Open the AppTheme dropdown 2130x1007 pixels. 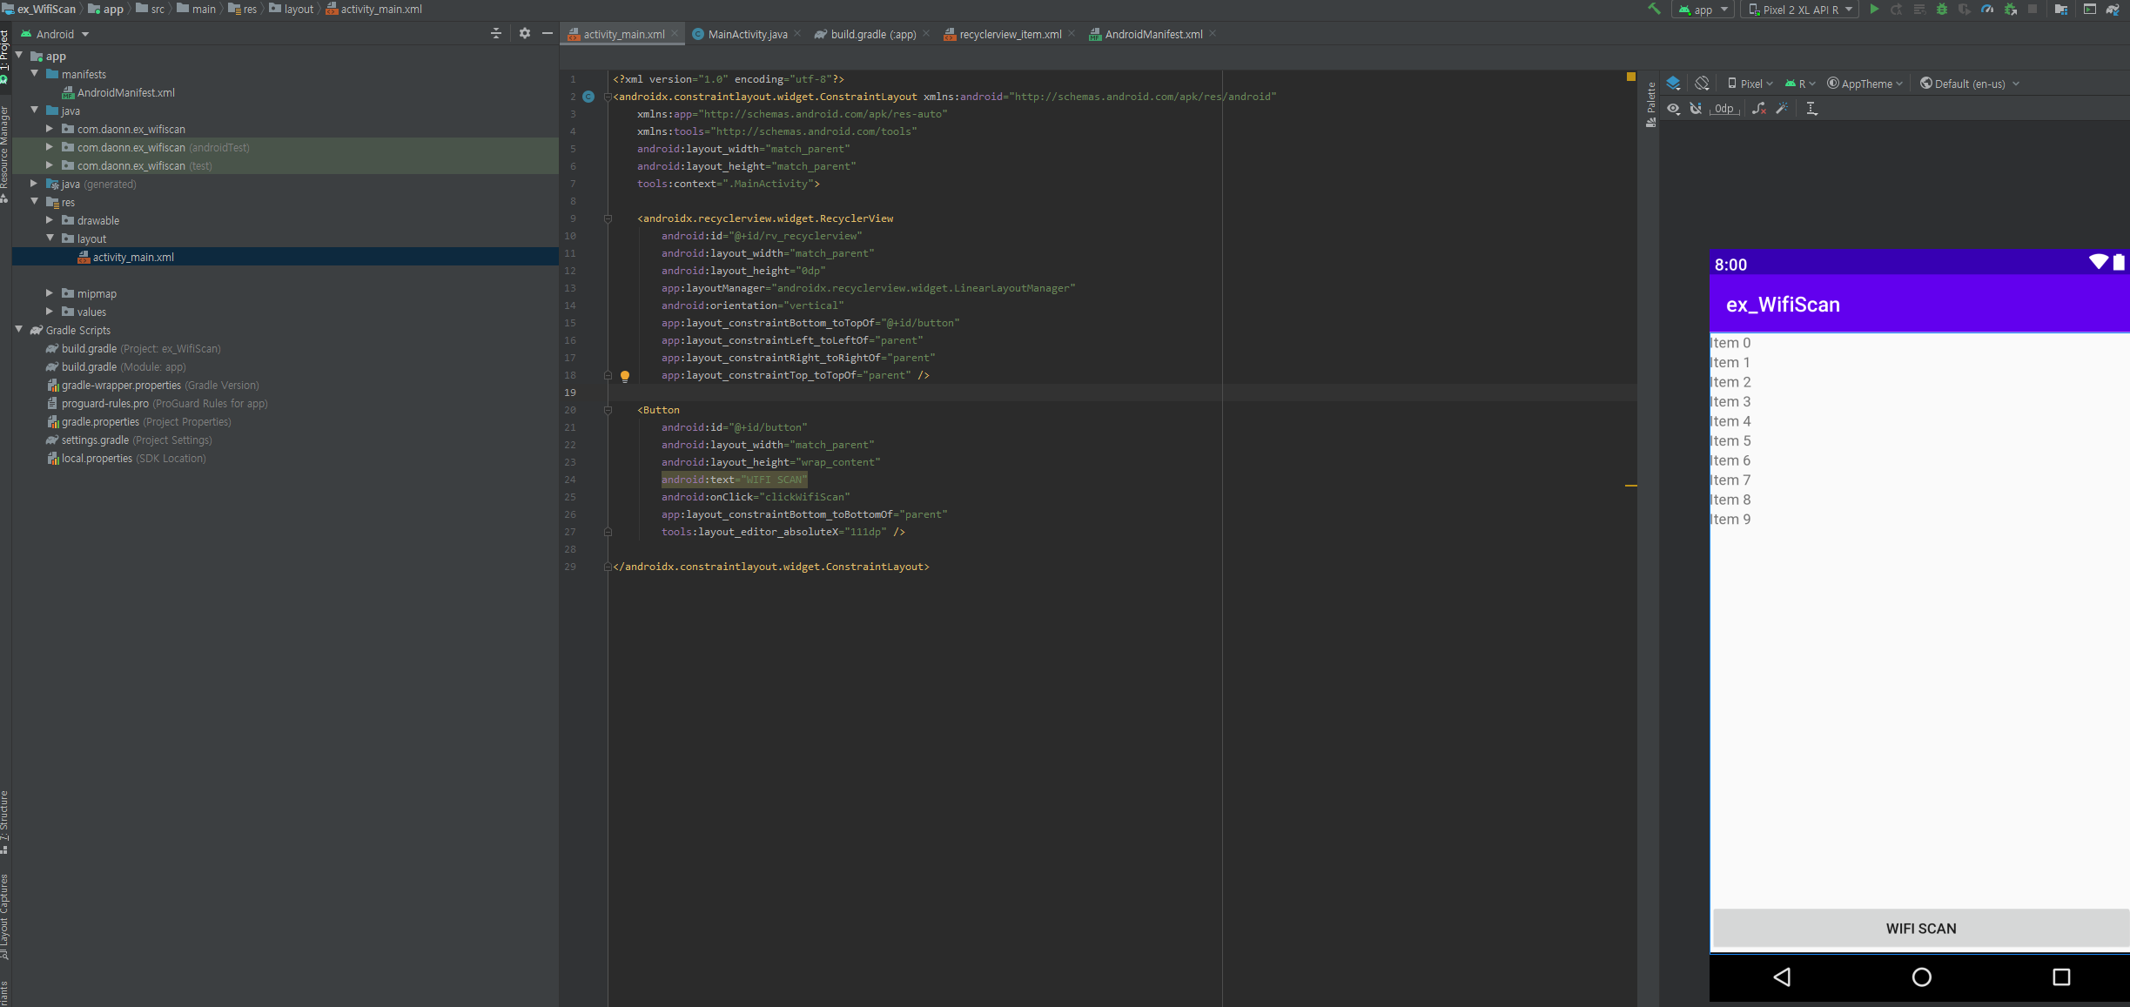[x=1865, y=84]
